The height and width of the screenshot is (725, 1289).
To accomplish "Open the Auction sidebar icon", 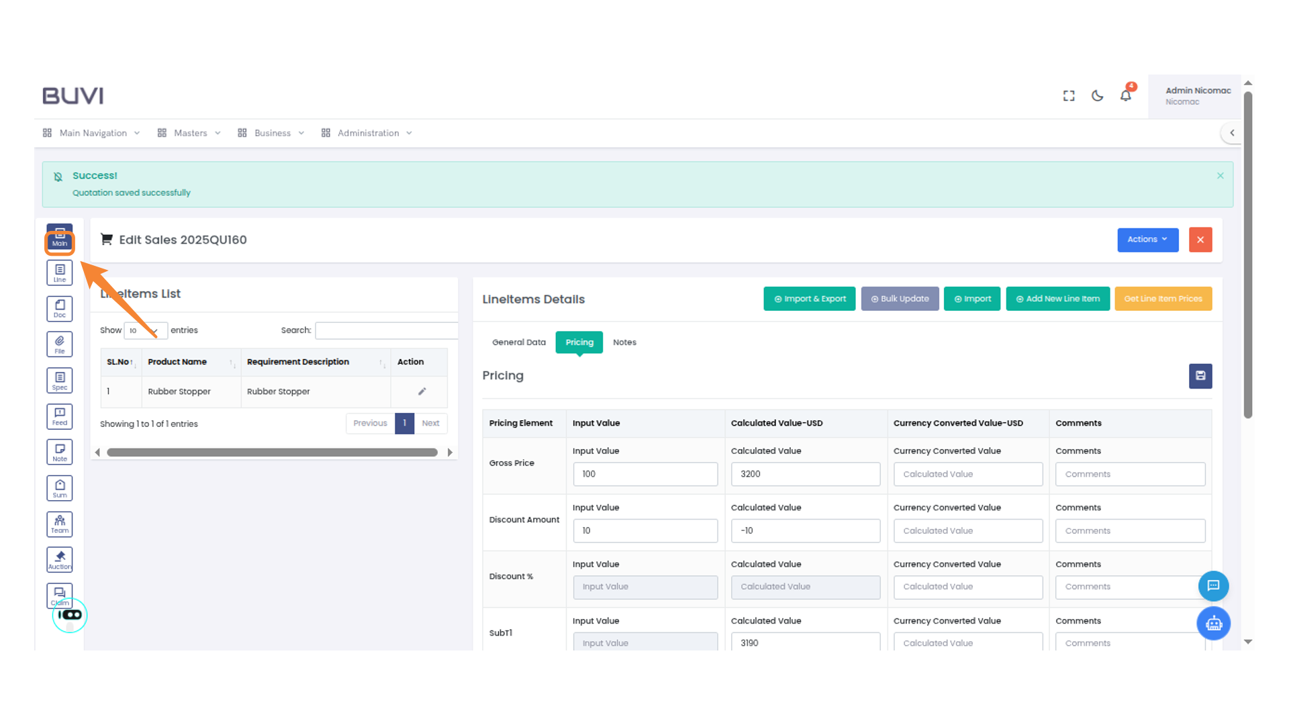I will point(60,559).
